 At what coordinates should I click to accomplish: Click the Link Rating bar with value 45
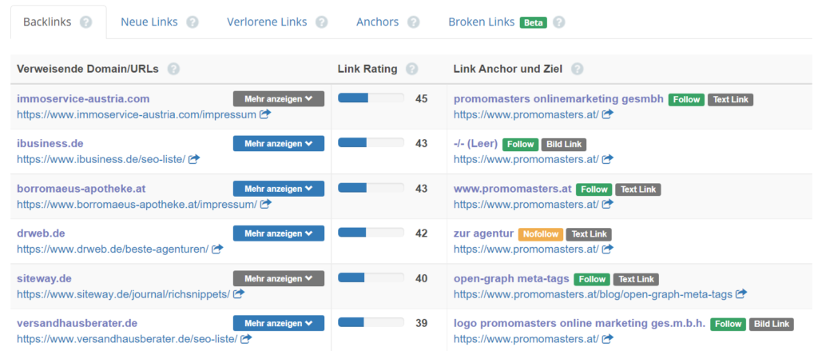click(x=371, y=98)
